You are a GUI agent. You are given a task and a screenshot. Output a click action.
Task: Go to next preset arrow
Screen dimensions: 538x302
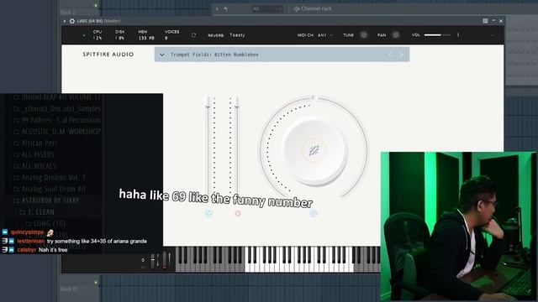point(402,55)
